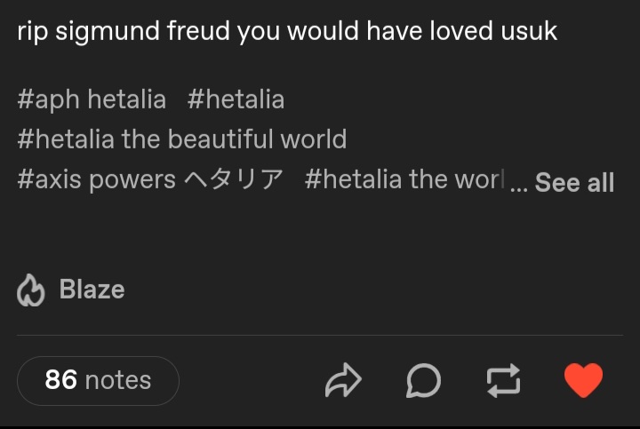The height and width of the screenshot is (429, 640).
Task: Expand tags with See all
Action: click(x=574, y=183)
